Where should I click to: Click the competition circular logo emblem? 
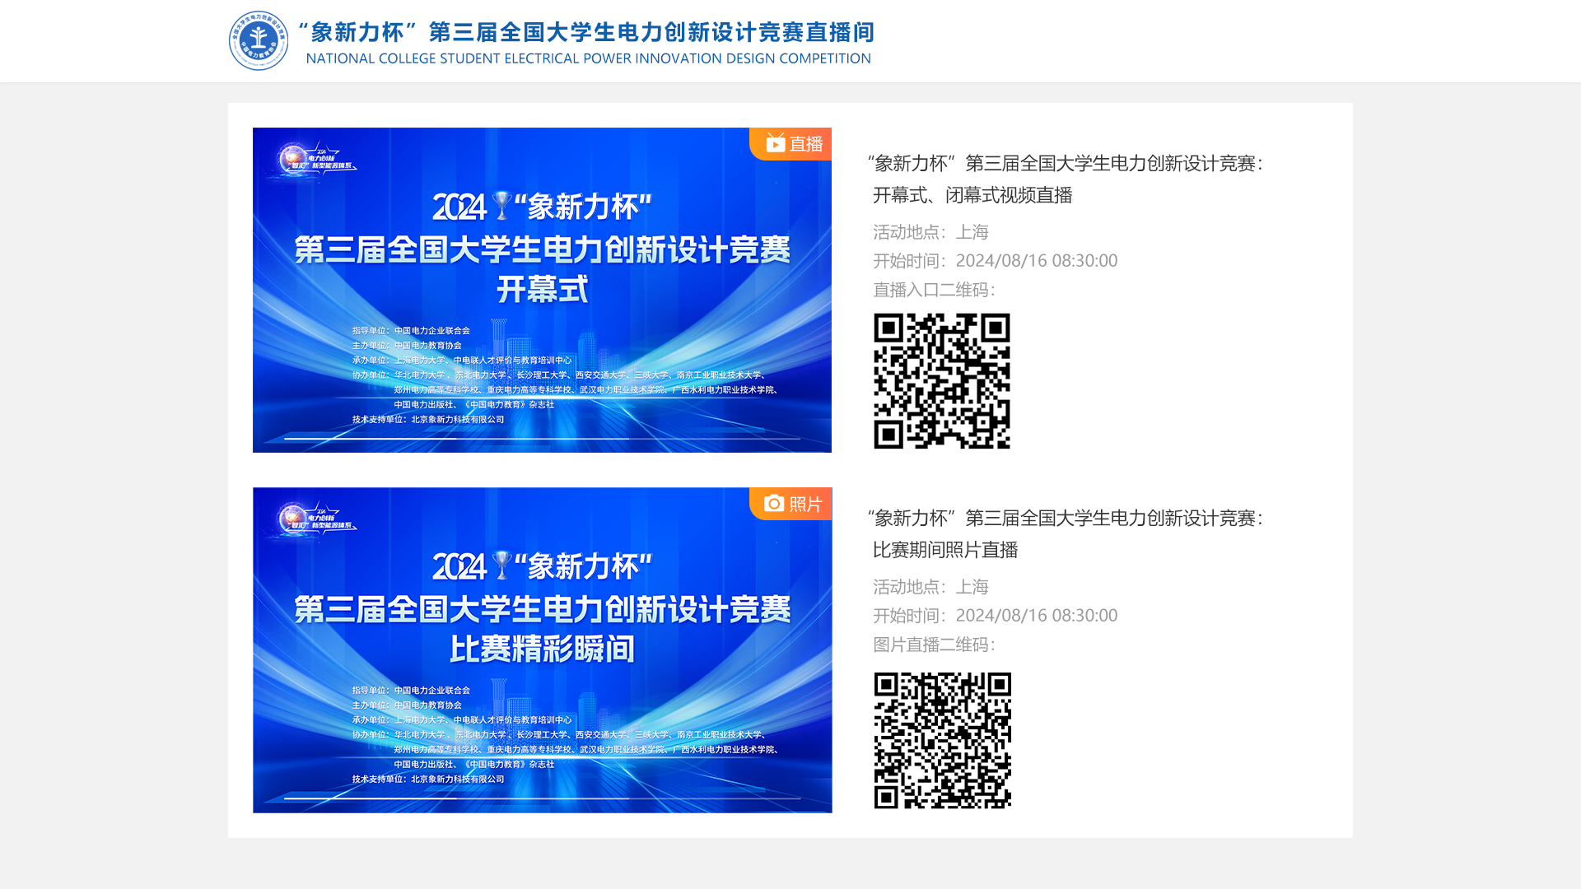click(259, 40)
